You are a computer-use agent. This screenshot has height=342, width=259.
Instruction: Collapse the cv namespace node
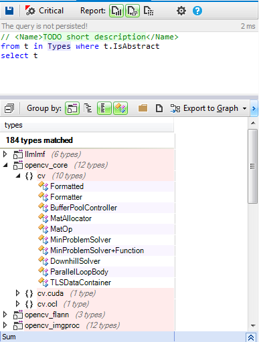coord(18,176)
